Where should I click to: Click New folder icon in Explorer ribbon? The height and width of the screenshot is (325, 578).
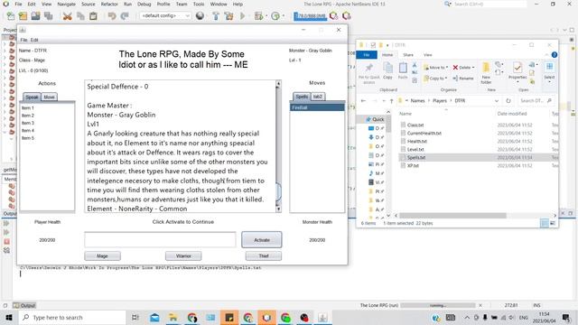tap(486, 68)
